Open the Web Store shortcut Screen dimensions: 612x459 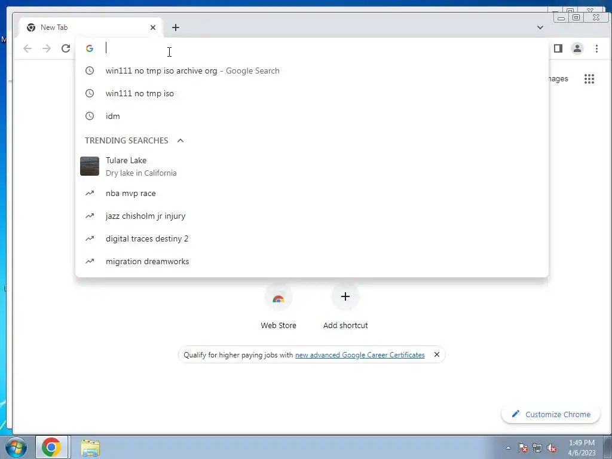[x=279, y=307]
